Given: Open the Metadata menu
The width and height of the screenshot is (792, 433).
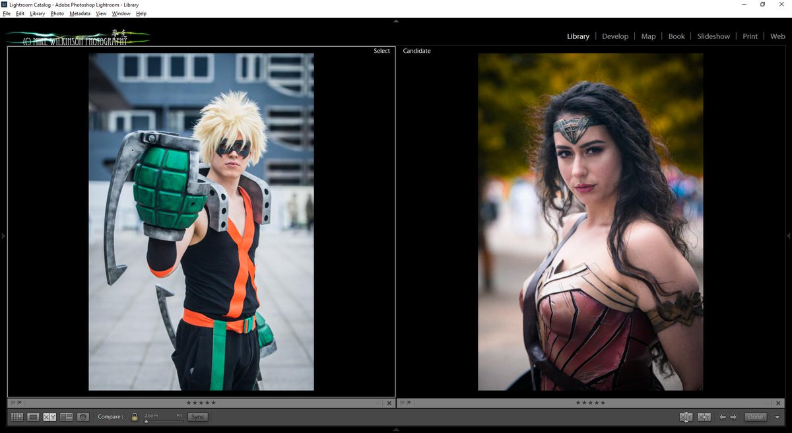Looking at the screenshot, I should coord(80,13).
